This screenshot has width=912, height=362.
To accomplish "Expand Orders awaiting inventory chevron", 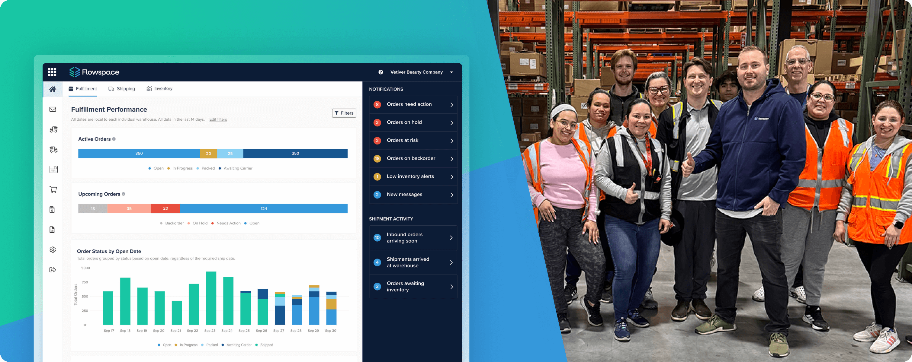I will [452, 287].
